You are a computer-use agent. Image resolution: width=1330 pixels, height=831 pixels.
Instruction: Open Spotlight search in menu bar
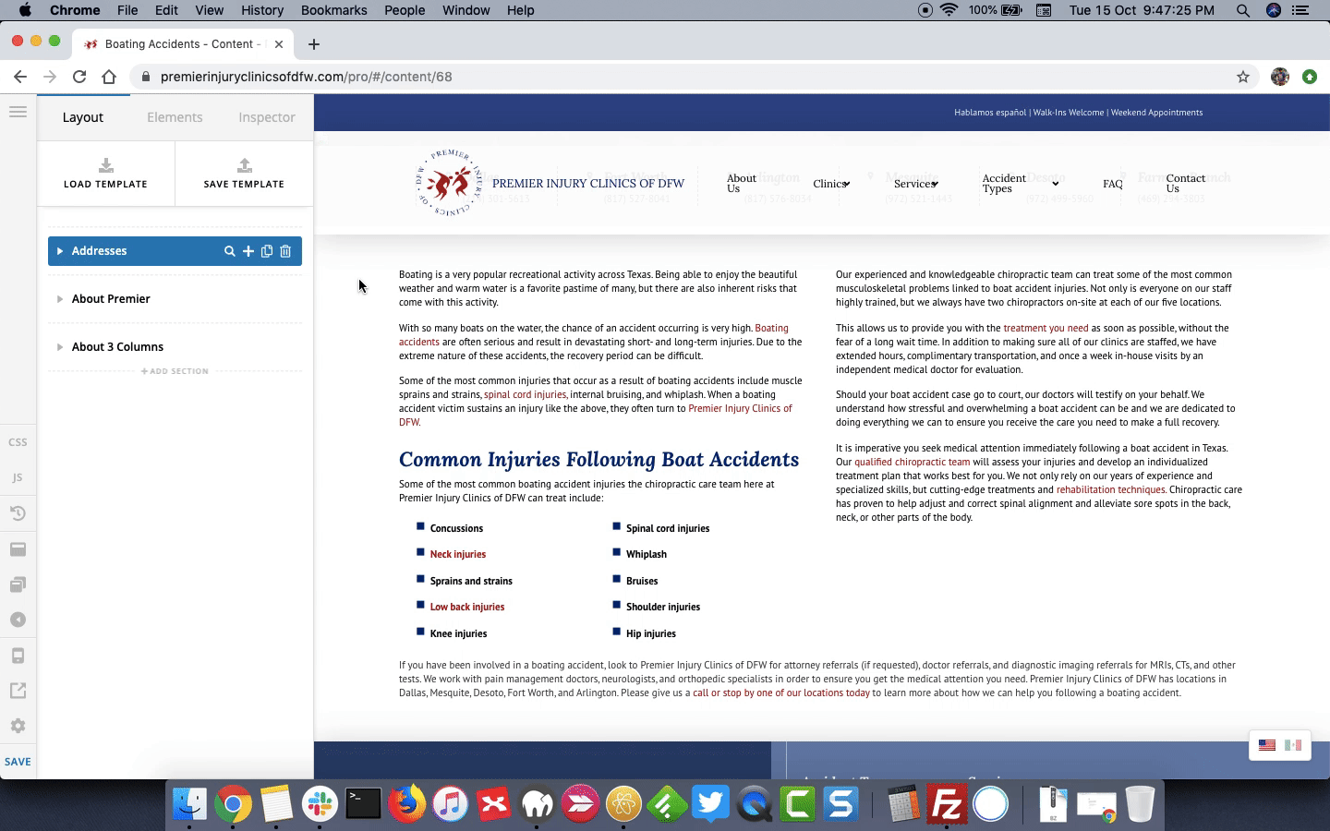pyautogui.click(x=1243, y=10)
